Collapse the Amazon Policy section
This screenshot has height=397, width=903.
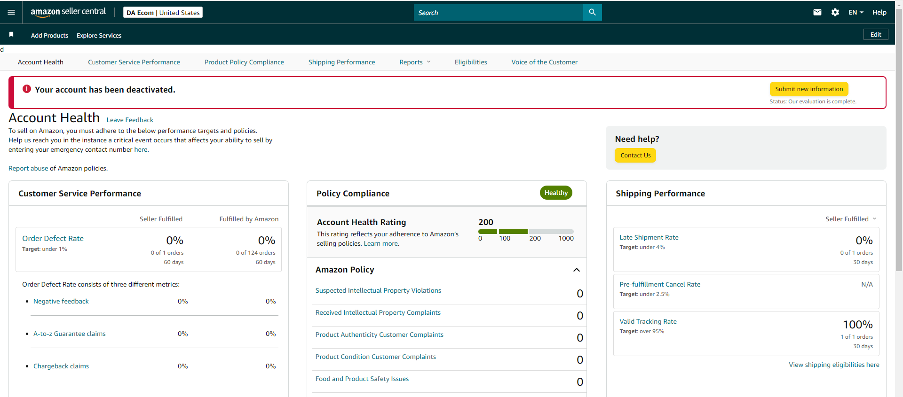577,270
